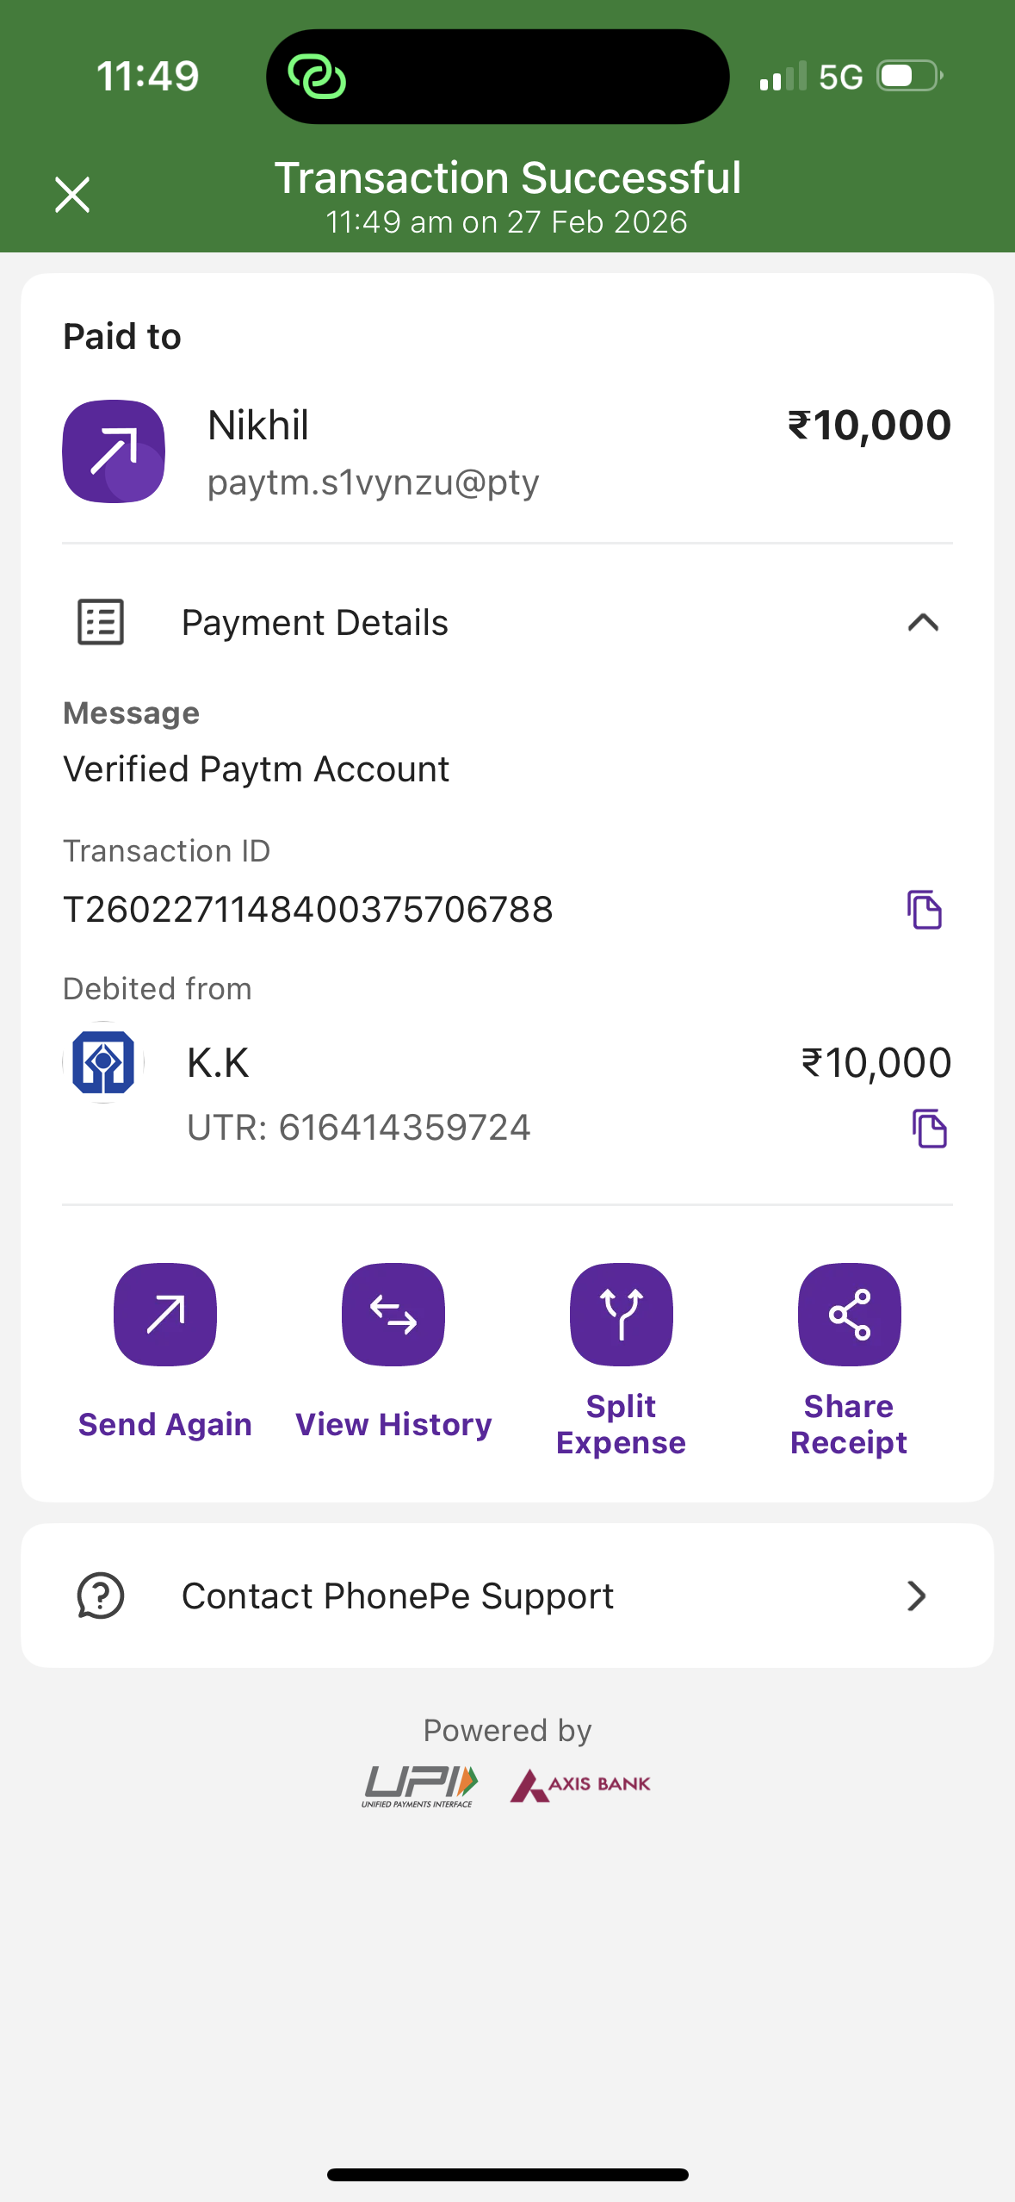Screen dimensions: 1015x2202
Task: Close the transaction success screen
Action: [x=72, y=195]
